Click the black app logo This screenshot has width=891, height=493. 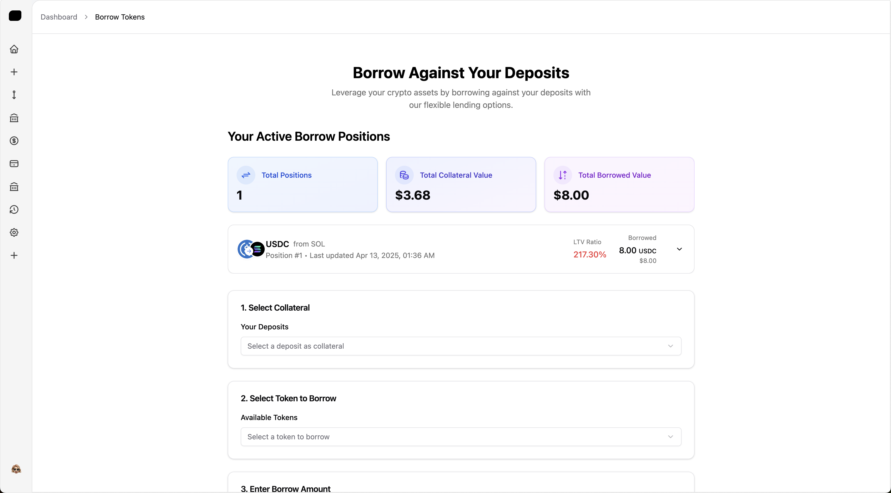click(15, 16)
